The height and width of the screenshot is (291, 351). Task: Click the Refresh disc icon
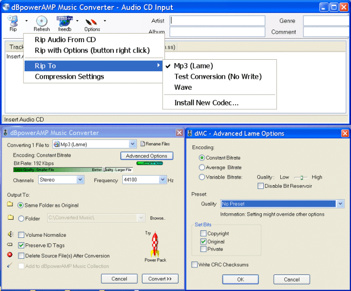pos(42,21)
